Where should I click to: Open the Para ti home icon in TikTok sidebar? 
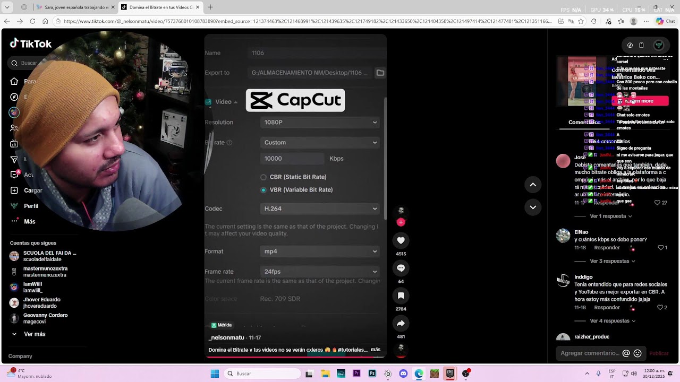click(14, 81)
